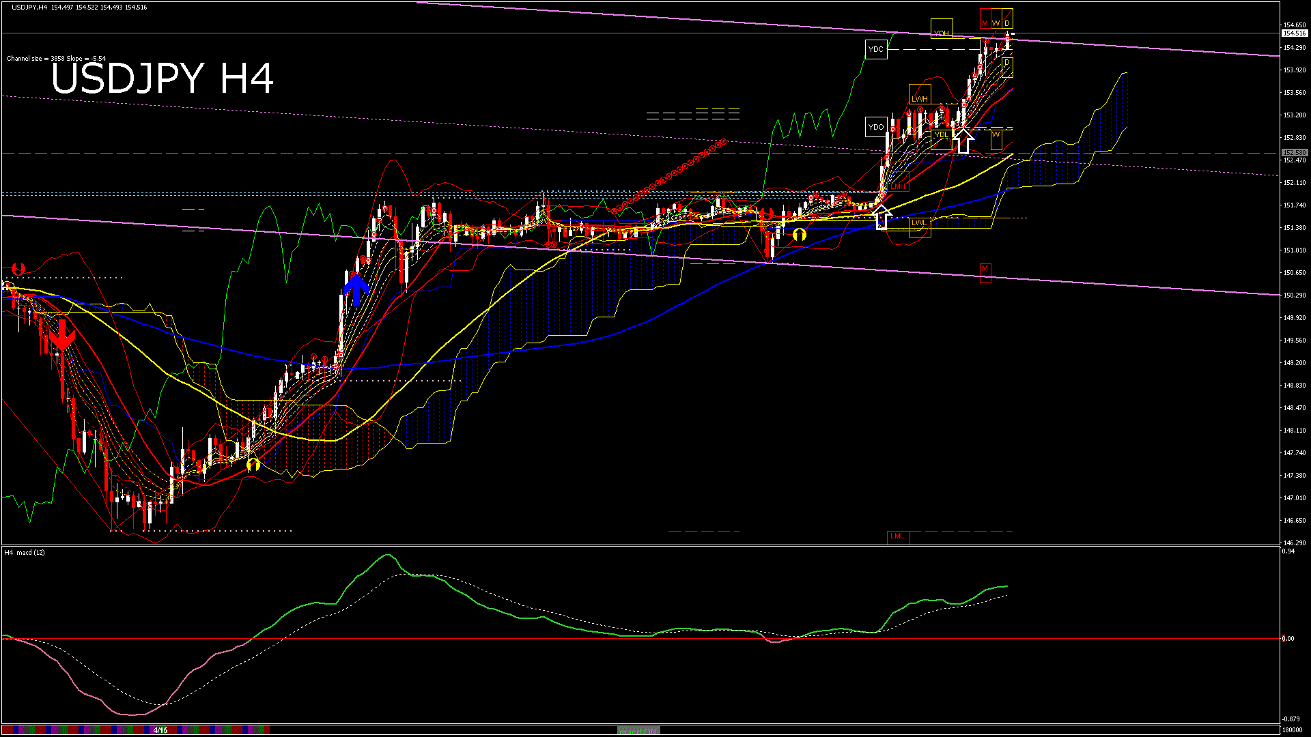Click the MACD 0.94 axis label

click(1288, 551)
